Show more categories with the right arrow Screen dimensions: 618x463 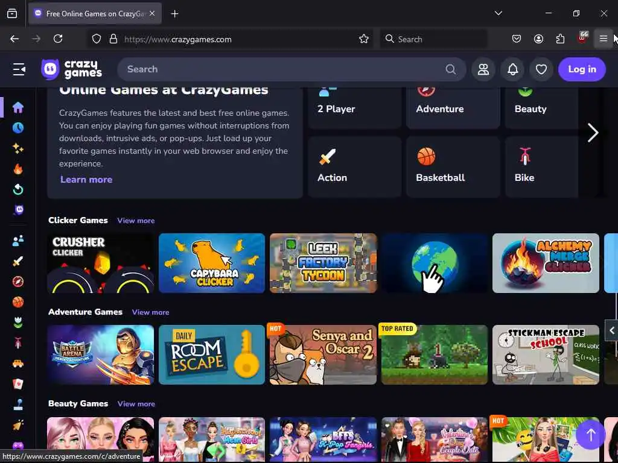(x=593, y=133)
